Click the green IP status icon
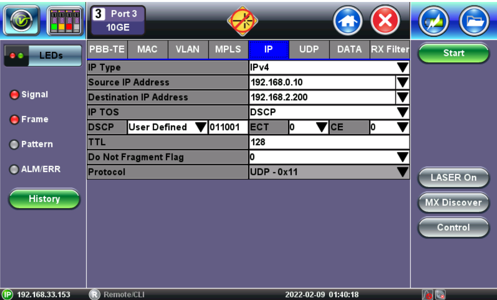 click(7, 295)
